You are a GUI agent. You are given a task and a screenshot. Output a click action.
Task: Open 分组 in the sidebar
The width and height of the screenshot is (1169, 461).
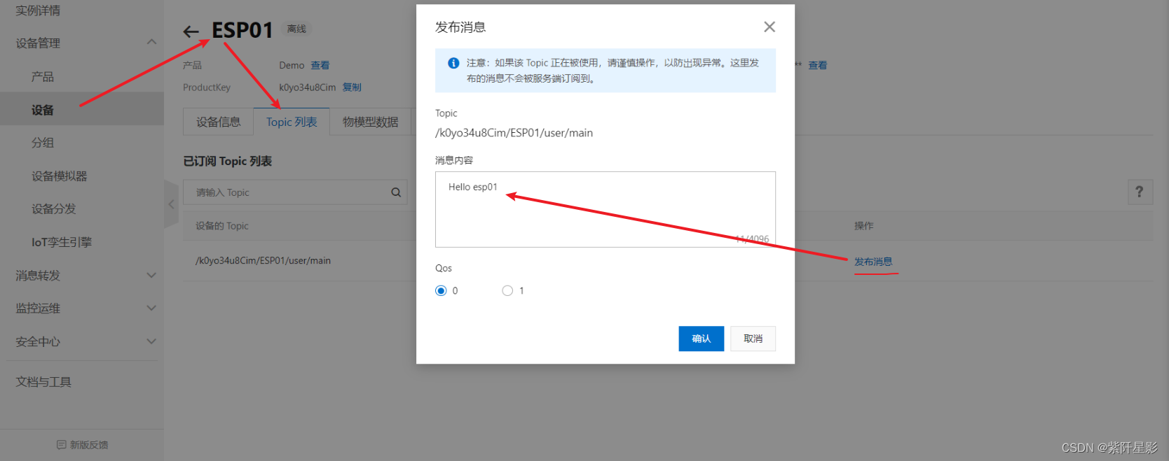[x=43, y=143]
